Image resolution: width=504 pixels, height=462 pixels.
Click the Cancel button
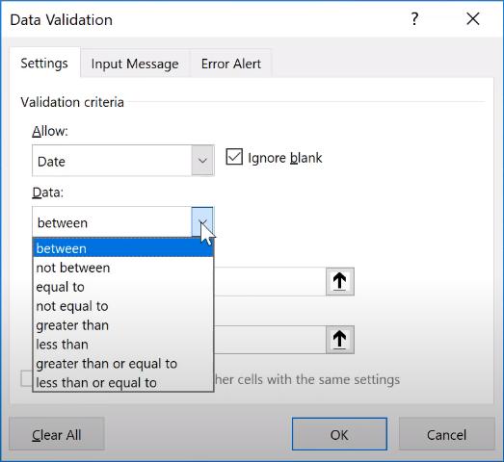446,434
